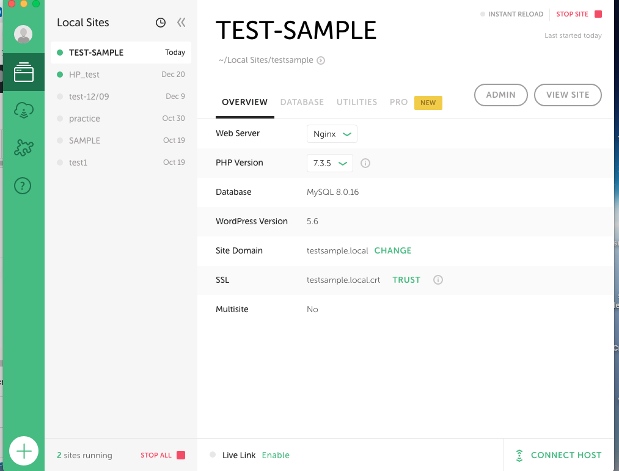Collapse the Local Sites sidebar
619x471 pixels.
181,23
